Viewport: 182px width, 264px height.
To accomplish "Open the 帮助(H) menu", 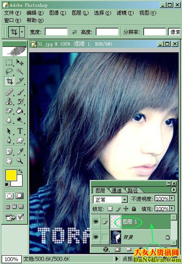I will pyautogui.click(x=35, y=21).
